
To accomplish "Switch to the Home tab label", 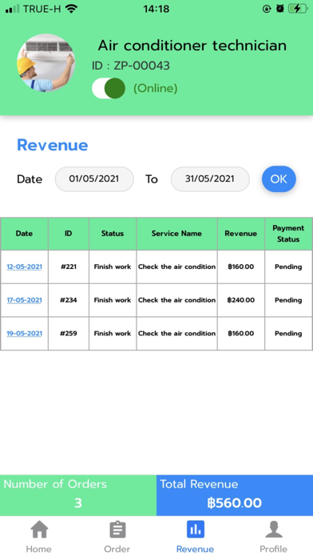I will (x=38, y=549).
